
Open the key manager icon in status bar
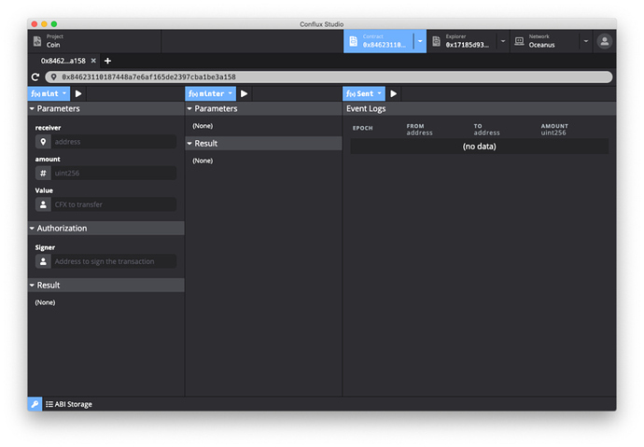coord(35,404)
